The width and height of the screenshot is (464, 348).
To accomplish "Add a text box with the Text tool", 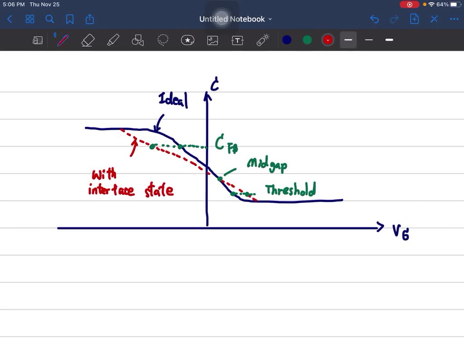I will pos(237,40).
